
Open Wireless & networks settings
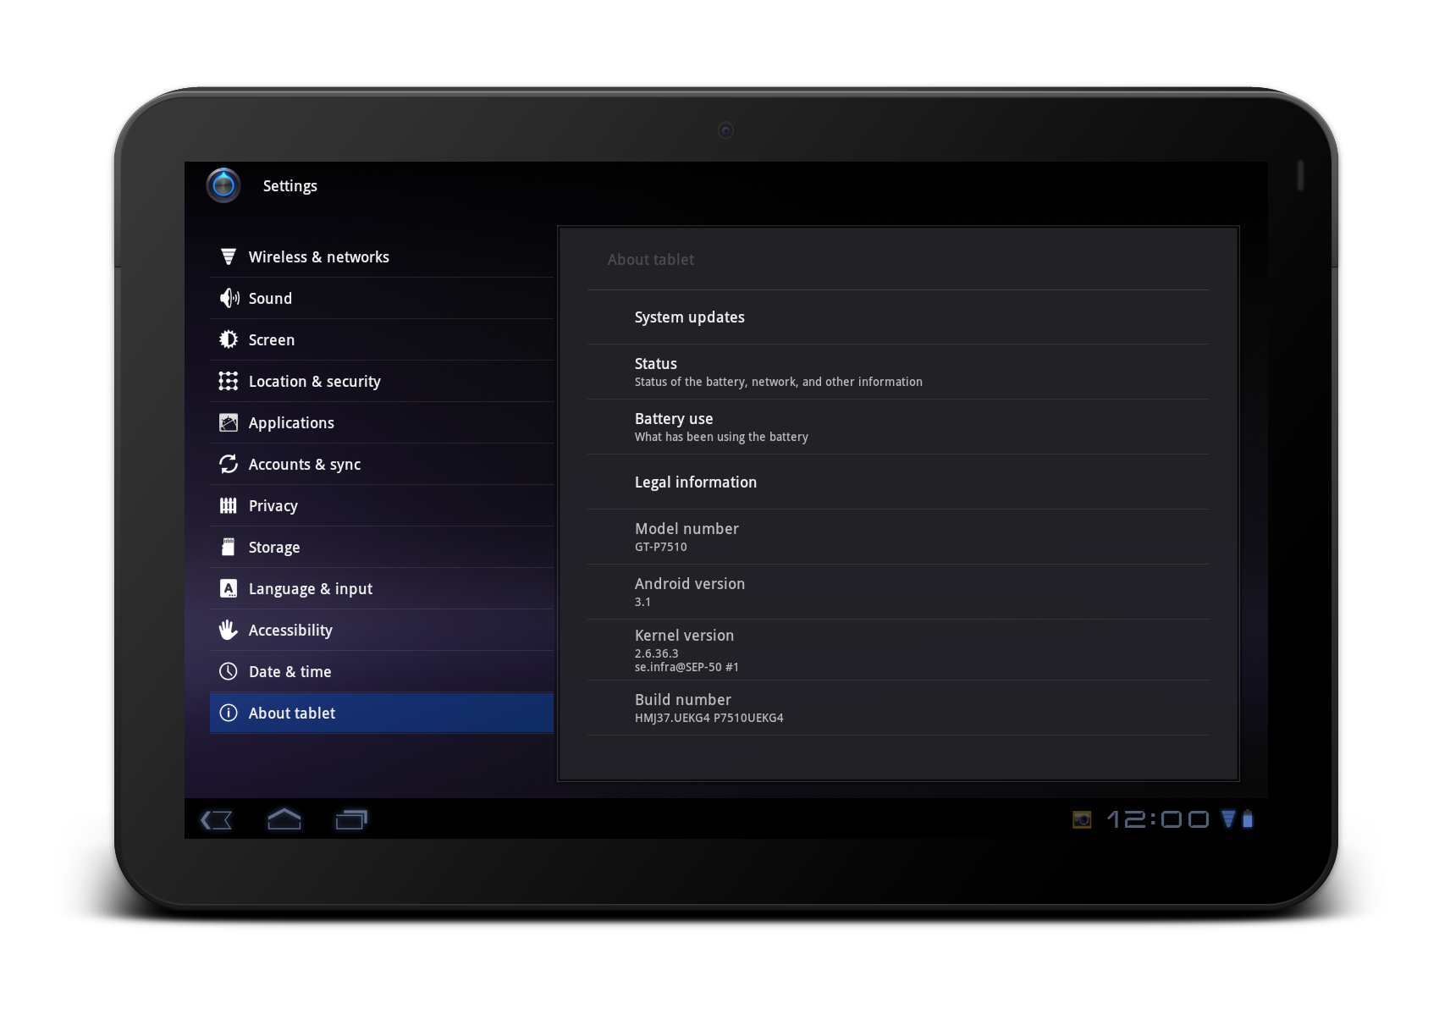point(319,256)
